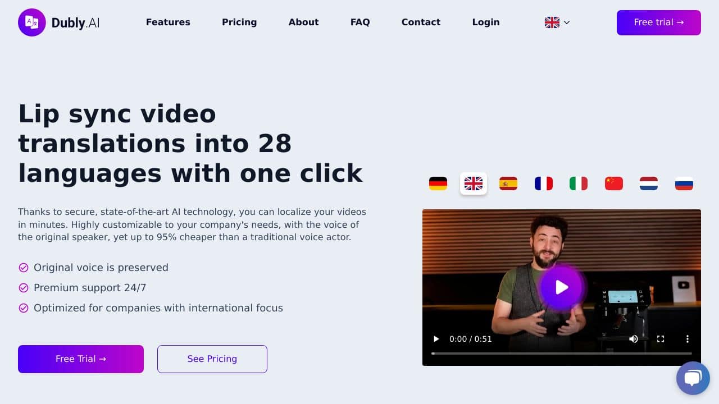Select the German flag language
The width and height of the screenshot is (719, 404).
click(x=438, y=183)
